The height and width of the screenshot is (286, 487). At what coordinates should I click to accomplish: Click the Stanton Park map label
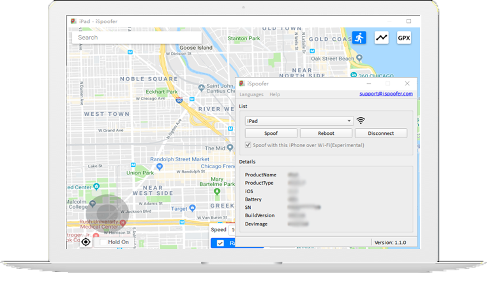point(244,38)
